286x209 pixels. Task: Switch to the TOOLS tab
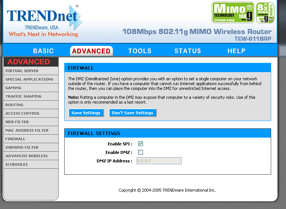[140, 51]
